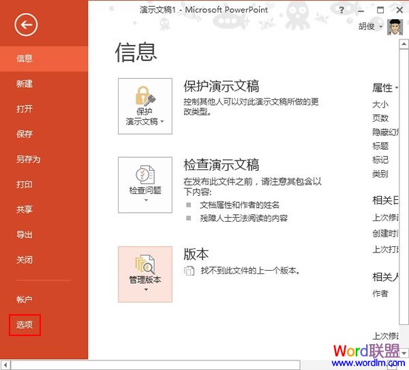Click the 标题 property label
The image size is (409, 370).
tap(380, 146)
